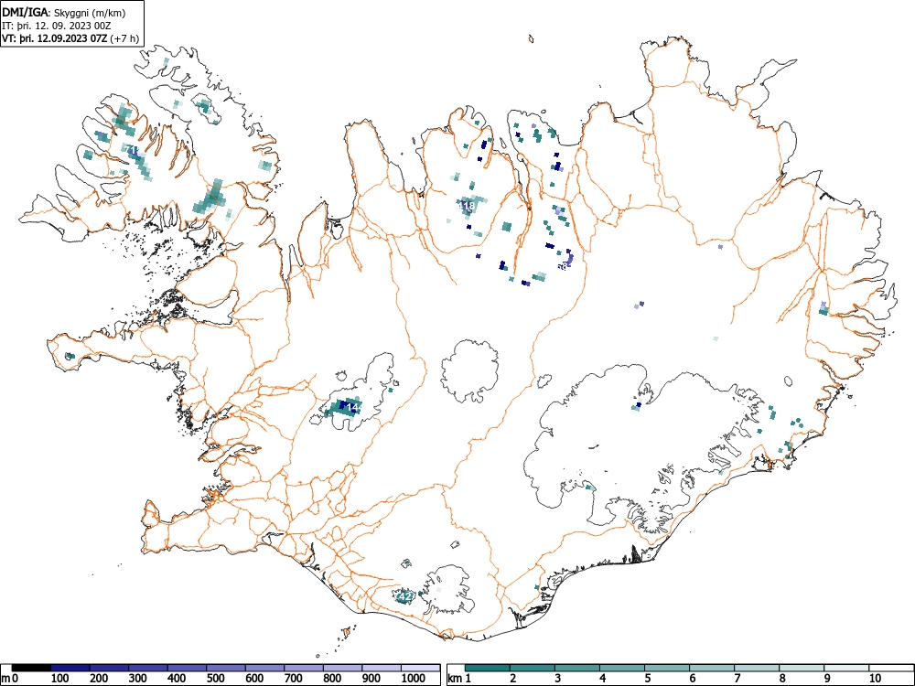The width and height of the screenshot is (915, 686).
Task: Click the 'DMI/IGA: Skyggni (m/km)' title
Action: coord(64,12)
